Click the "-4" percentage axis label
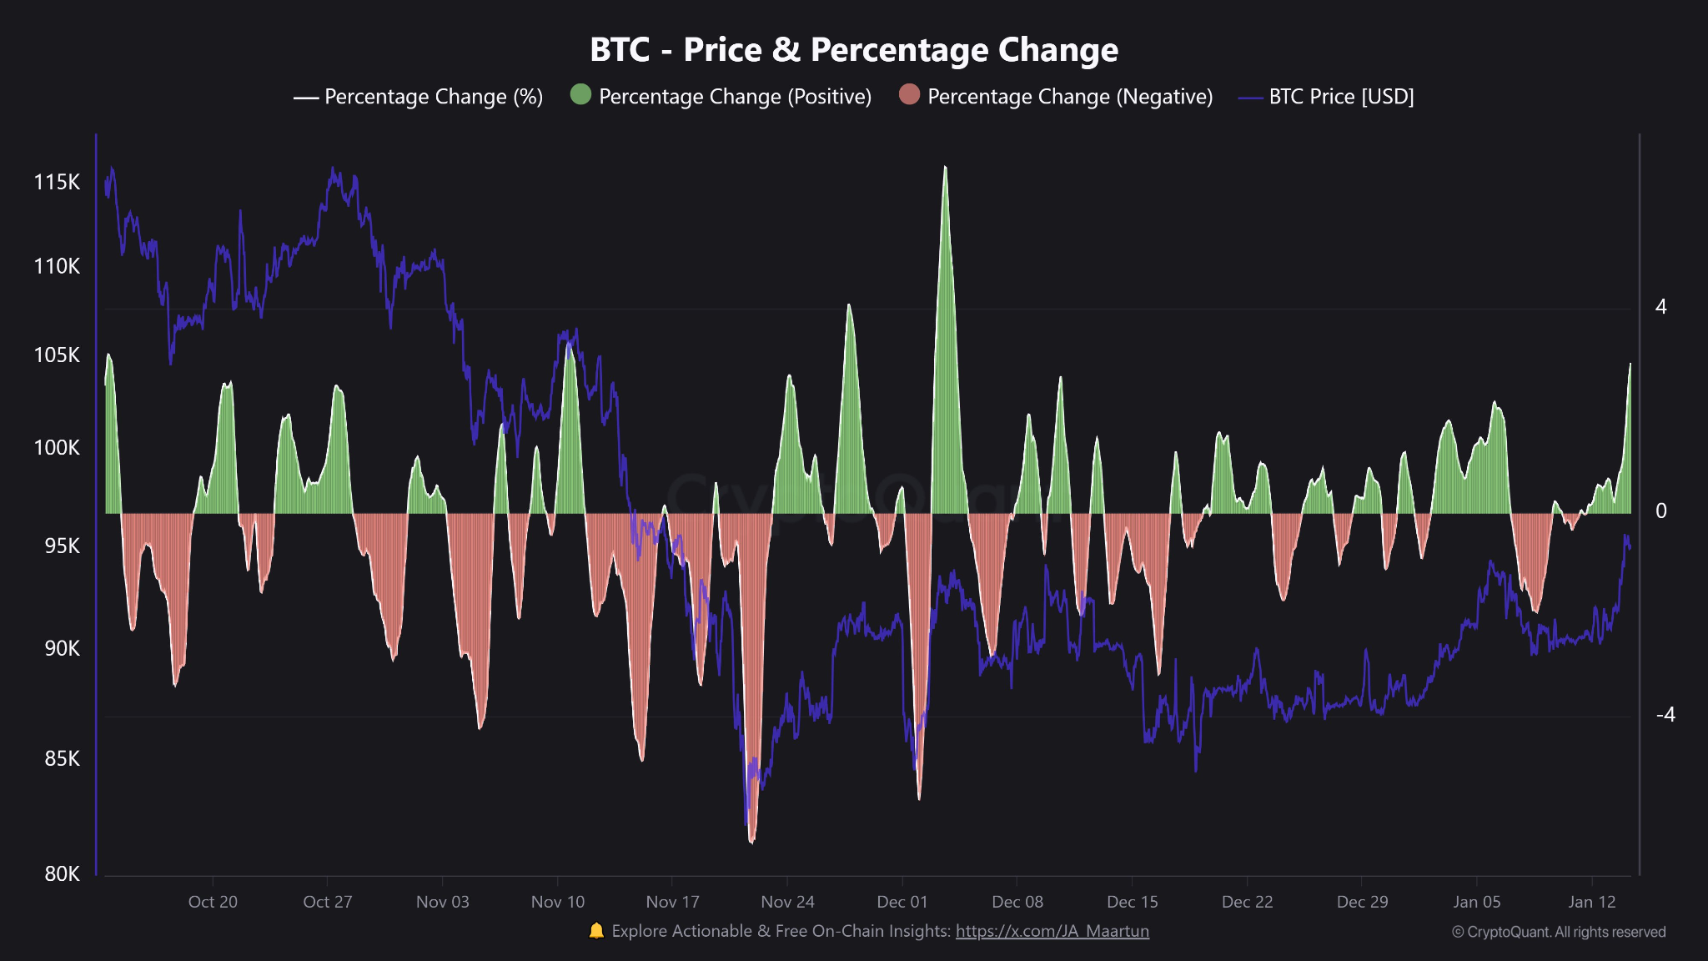This screenshot has width=1708, height=961. coord(1665,715)
